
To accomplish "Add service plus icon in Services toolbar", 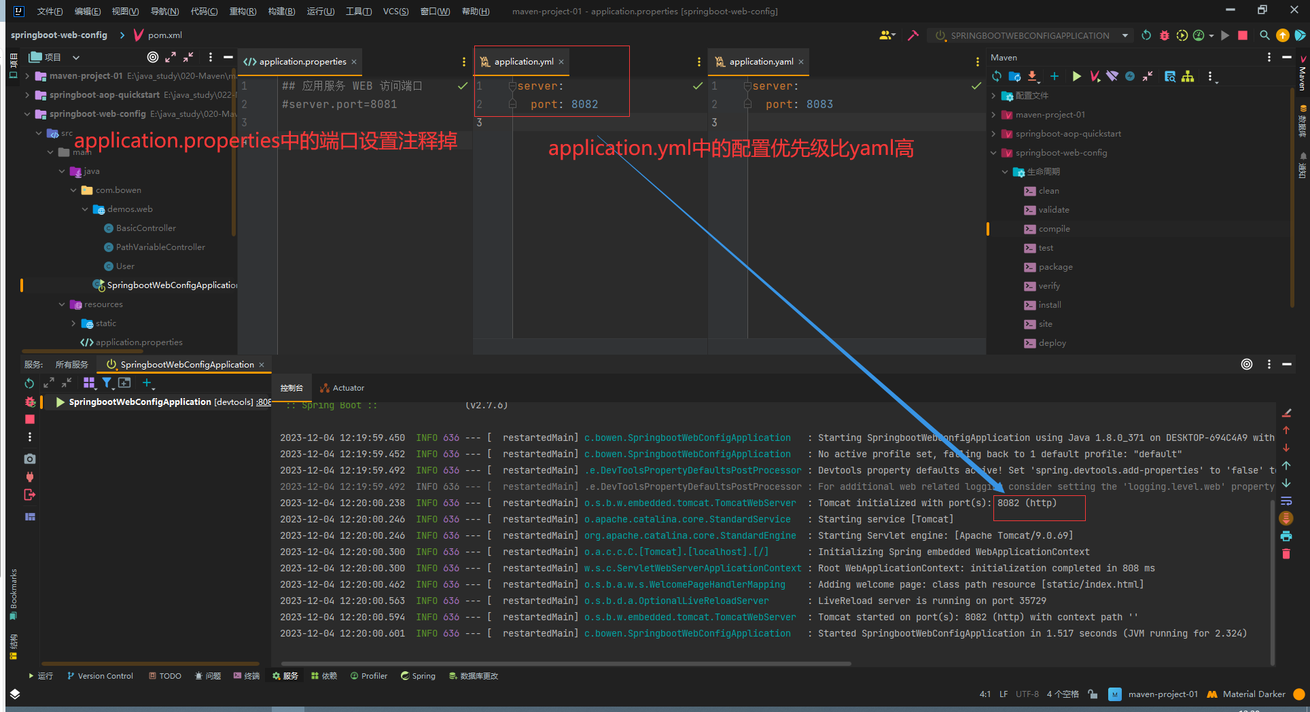I will (x=147, y=383).
